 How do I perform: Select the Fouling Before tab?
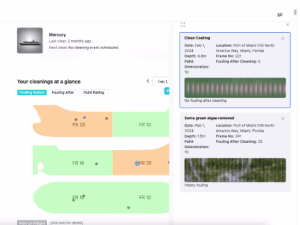pos(32,92)
